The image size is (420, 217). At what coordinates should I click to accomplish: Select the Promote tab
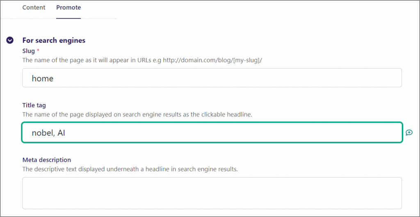click(68, 7)
